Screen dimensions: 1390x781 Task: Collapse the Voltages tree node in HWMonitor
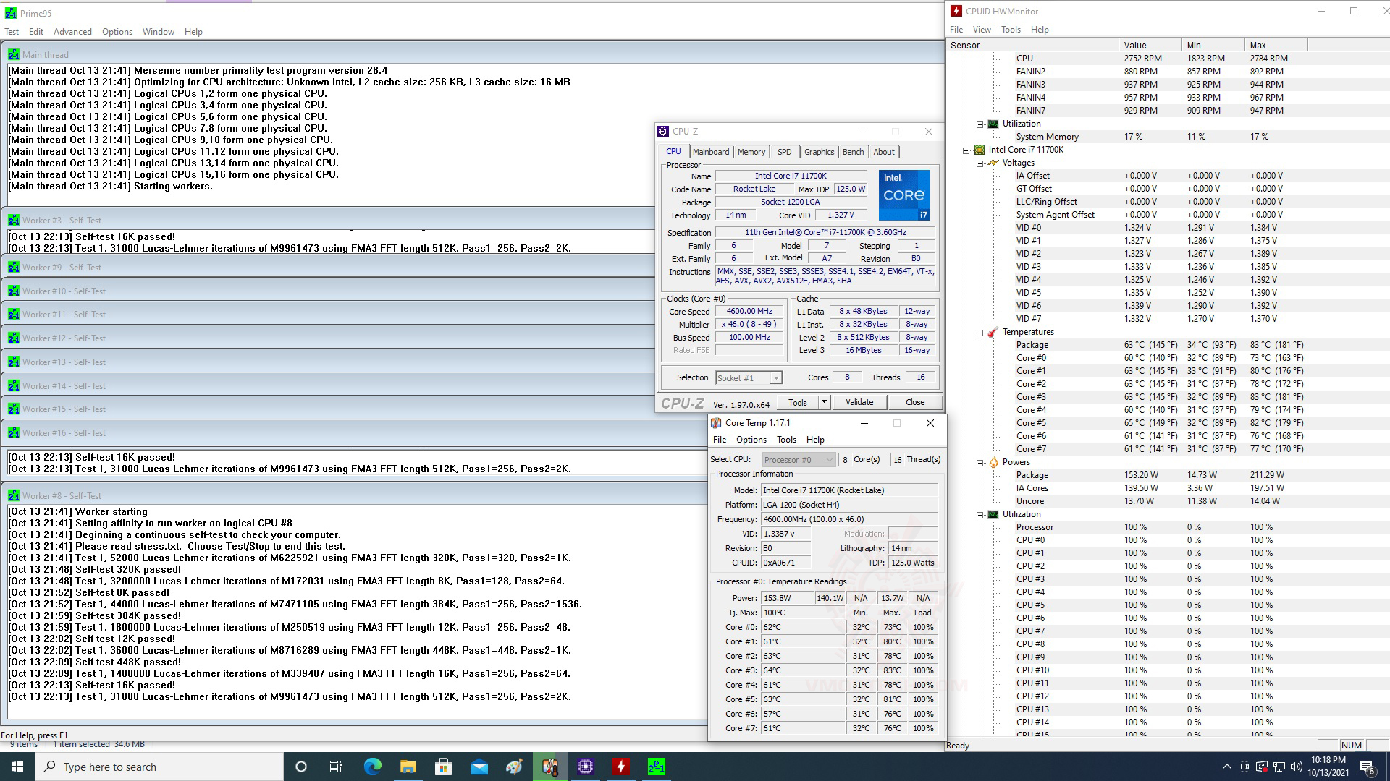980,163
